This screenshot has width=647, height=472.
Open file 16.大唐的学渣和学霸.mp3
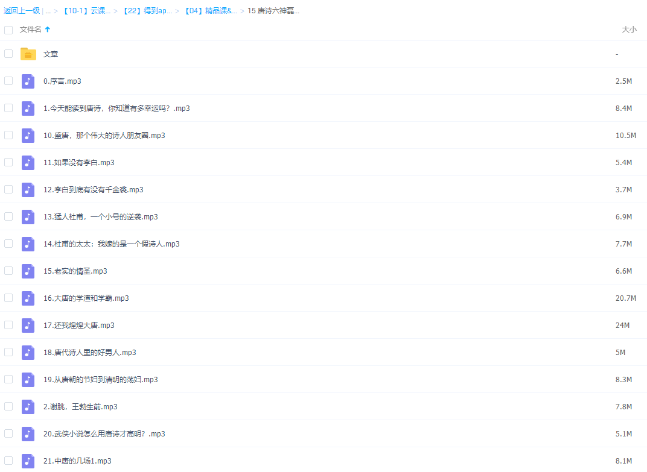click(86, 298)
